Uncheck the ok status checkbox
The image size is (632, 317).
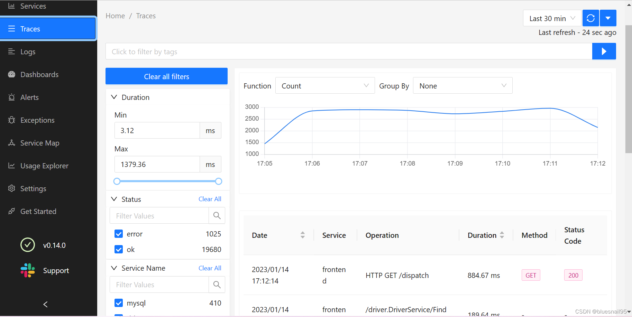[x=119, y=249]
